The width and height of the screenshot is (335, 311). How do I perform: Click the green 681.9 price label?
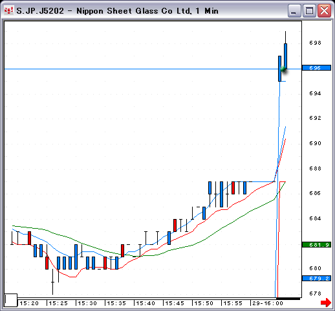[316, 245]
